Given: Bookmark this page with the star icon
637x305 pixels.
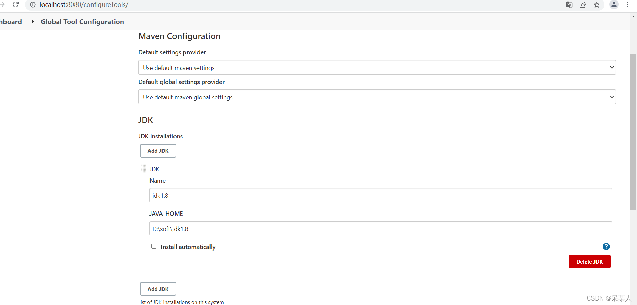Looking at the screenshot, I should coord(597,5).
